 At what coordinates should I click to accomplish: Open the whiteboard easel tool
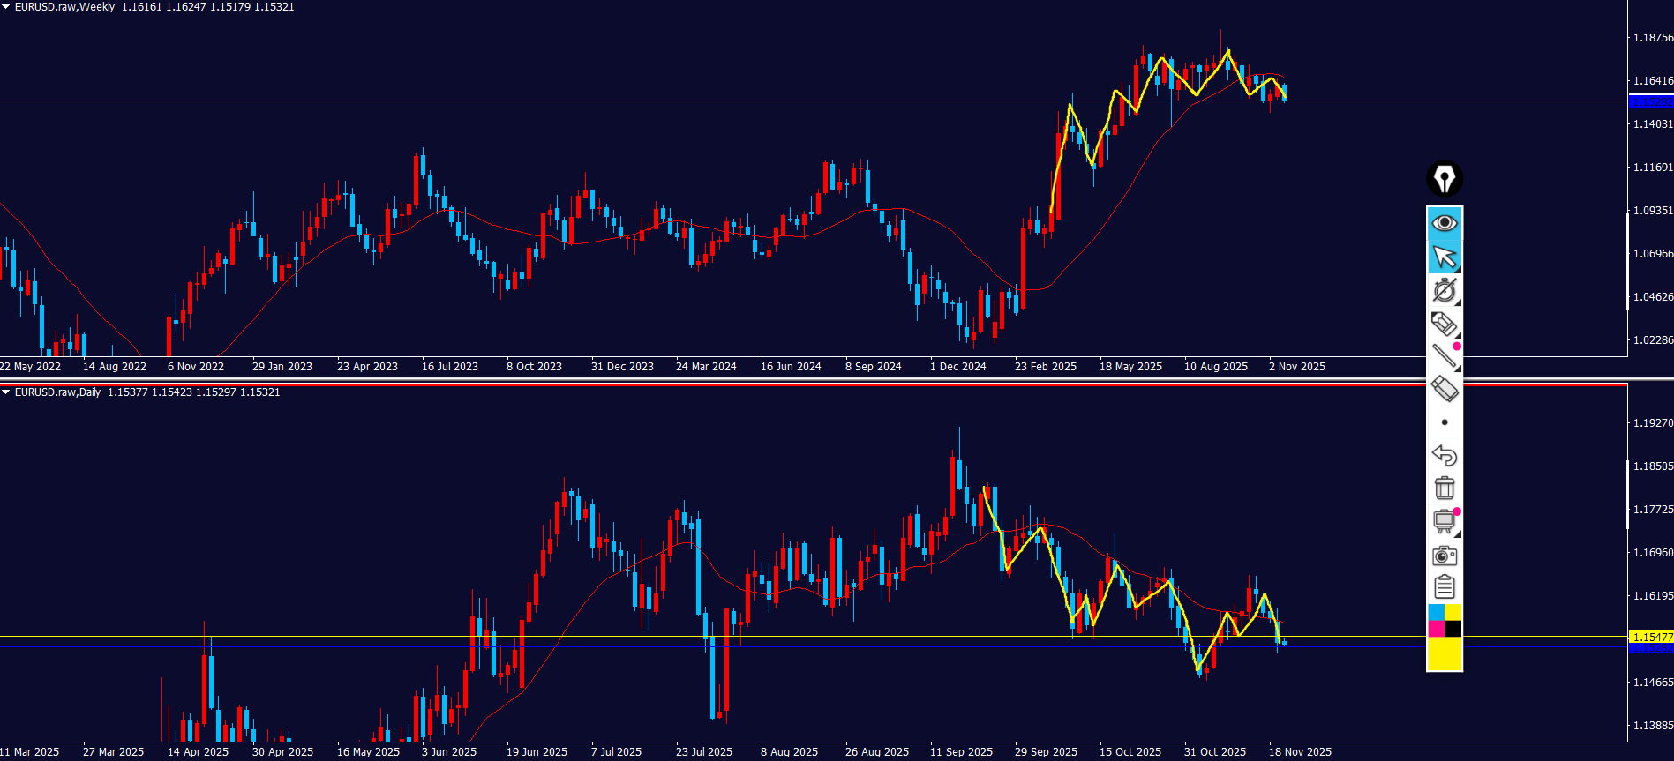[x=1444, y=521]
